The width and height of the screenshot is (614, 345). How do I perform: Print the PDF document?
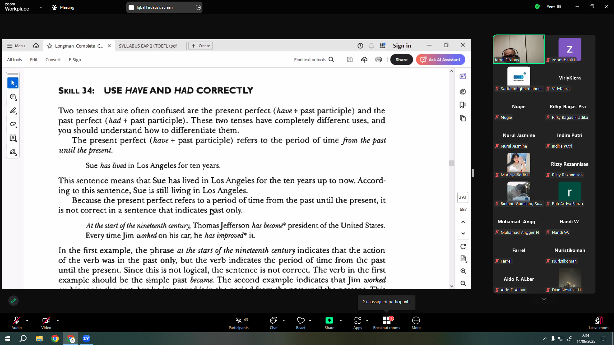[379, 60]
